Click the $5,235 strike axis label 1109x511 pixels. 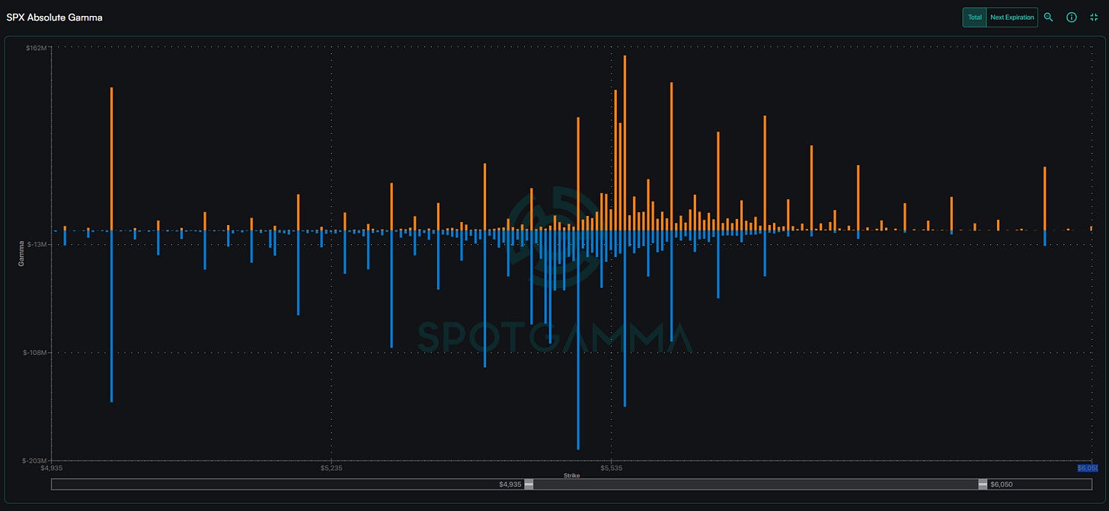tap(331, 468)
